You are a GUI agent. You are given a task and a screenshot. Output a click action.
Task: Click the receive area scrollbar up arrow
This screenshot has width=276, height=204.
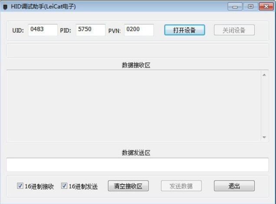pyautogui.click(x=264, y=75)
